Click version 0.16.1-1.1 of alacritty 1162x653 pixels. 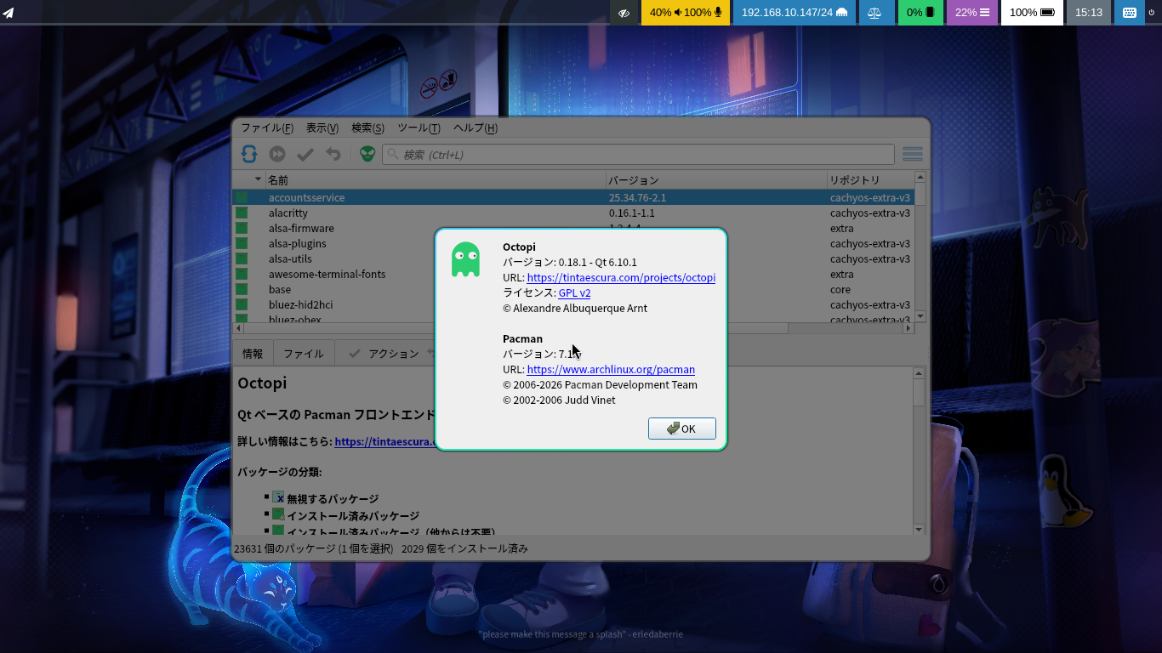(x=632, y=213)
